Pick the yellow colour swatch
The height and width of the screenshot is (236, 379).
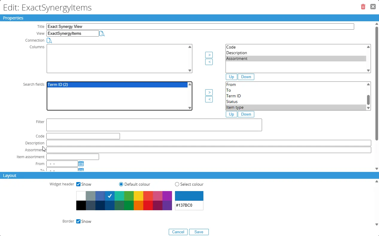click(138, 196)
